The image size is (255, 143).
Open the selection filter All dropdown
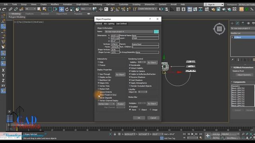[30, 9]
